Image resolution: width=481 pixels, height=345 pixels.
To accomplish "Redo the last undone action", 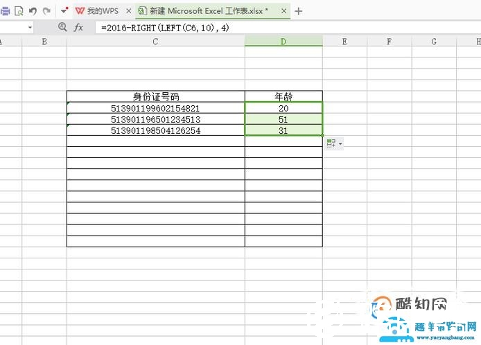I will click(x=46, y=11).
